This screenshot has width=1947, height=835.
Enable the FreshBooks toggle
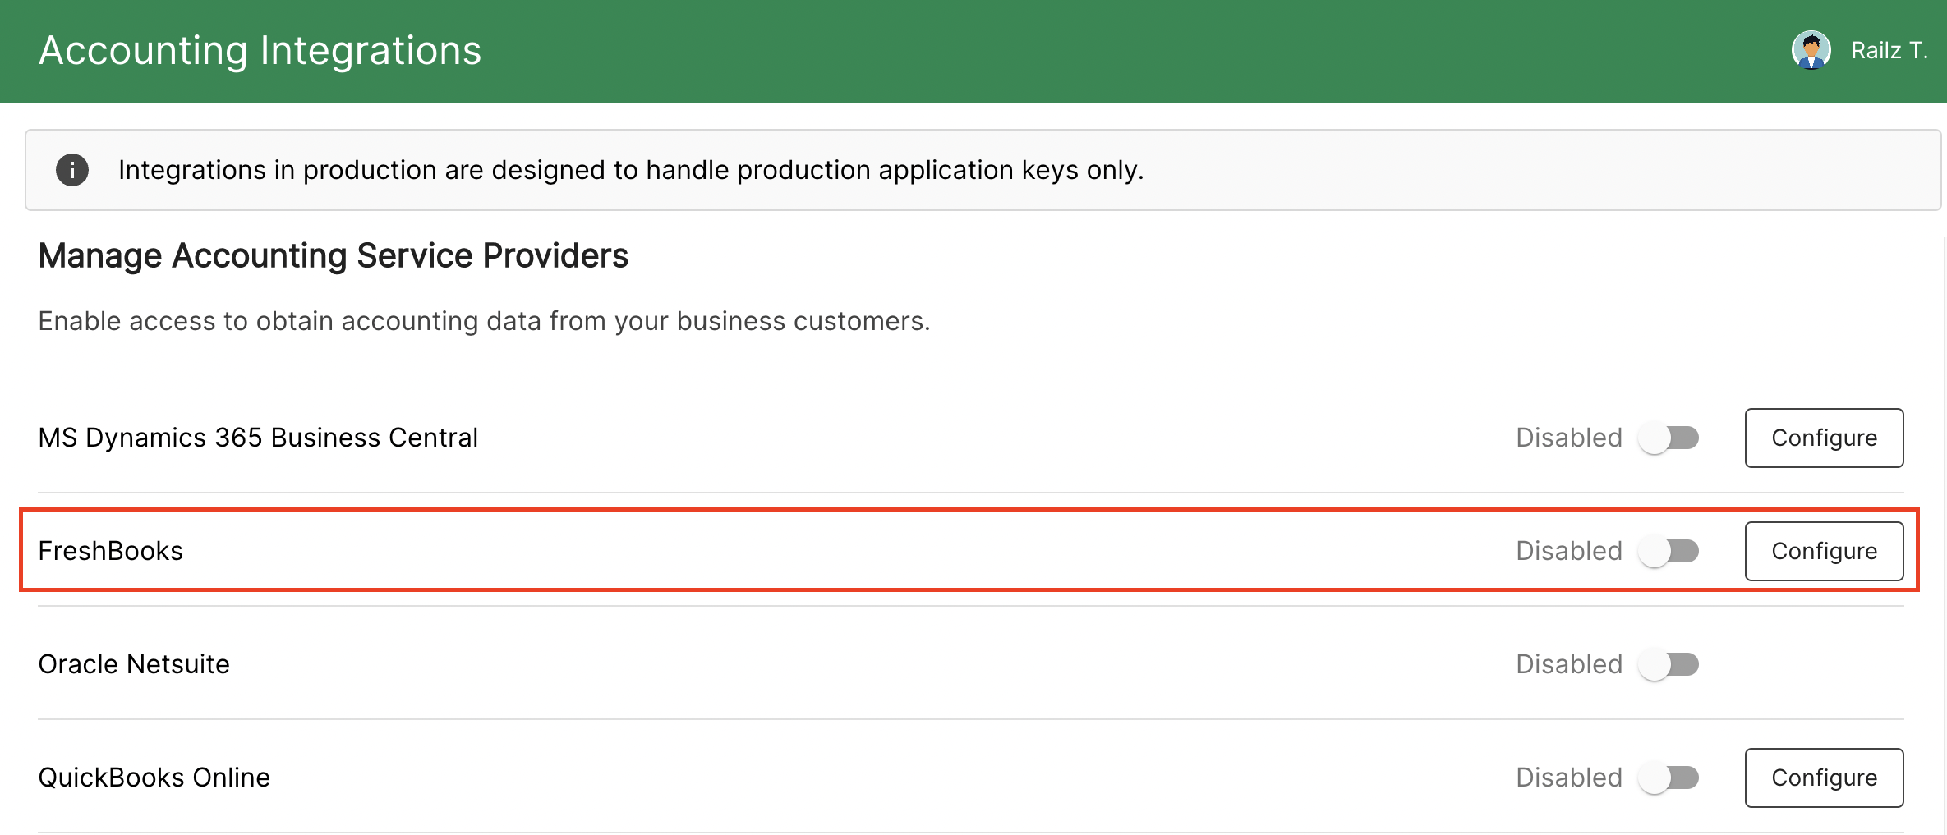point(1669,551)
